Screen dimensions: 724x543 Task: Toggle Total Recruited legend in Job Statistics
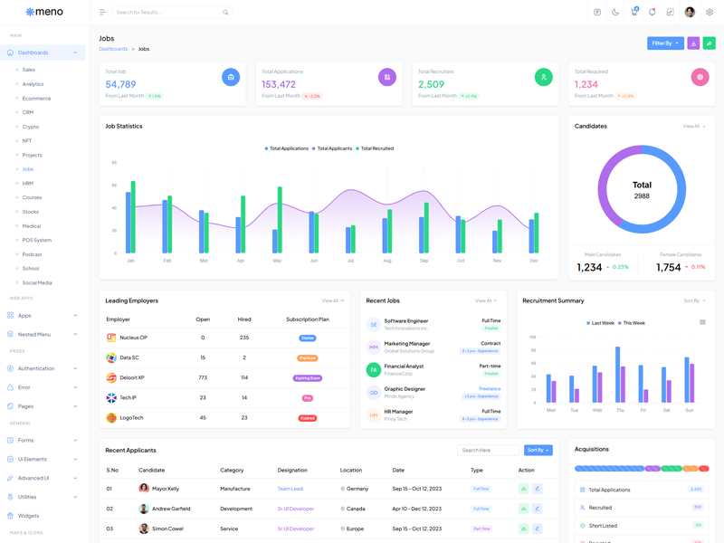[376, 148]
